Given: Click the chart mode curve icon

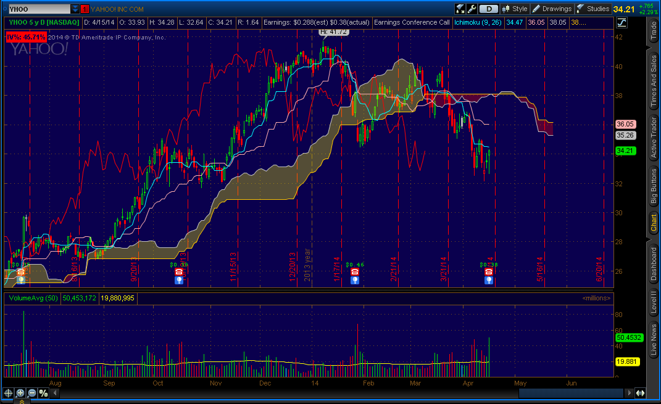Looking at the screenshot, I should coord(622,23).
